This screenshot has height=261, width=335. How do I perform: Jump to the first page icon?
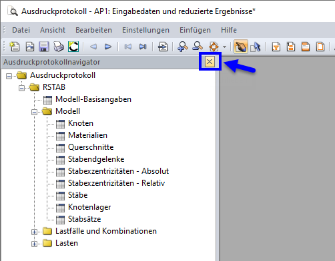point(128,47)
